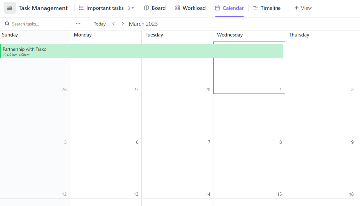Switch to the Important tasks list view
Image resolution: width=360 pixels, height=206 pixels.
click(102, 8)
